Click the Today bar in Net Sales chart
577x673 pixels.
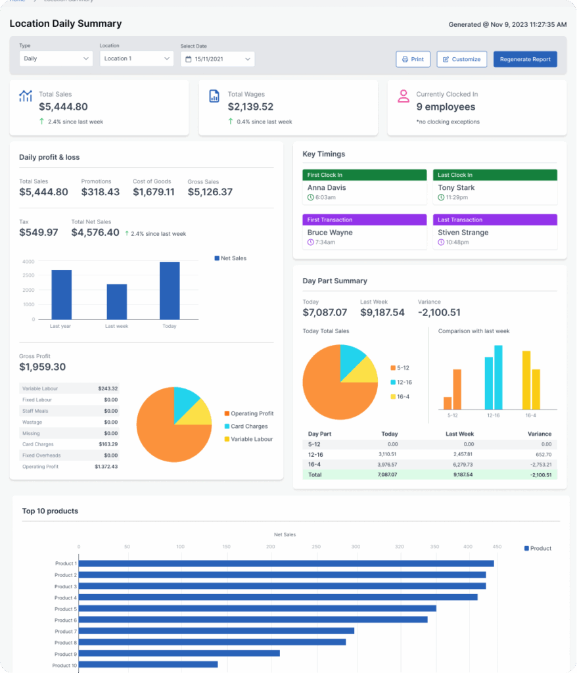(x=170, y=290)
